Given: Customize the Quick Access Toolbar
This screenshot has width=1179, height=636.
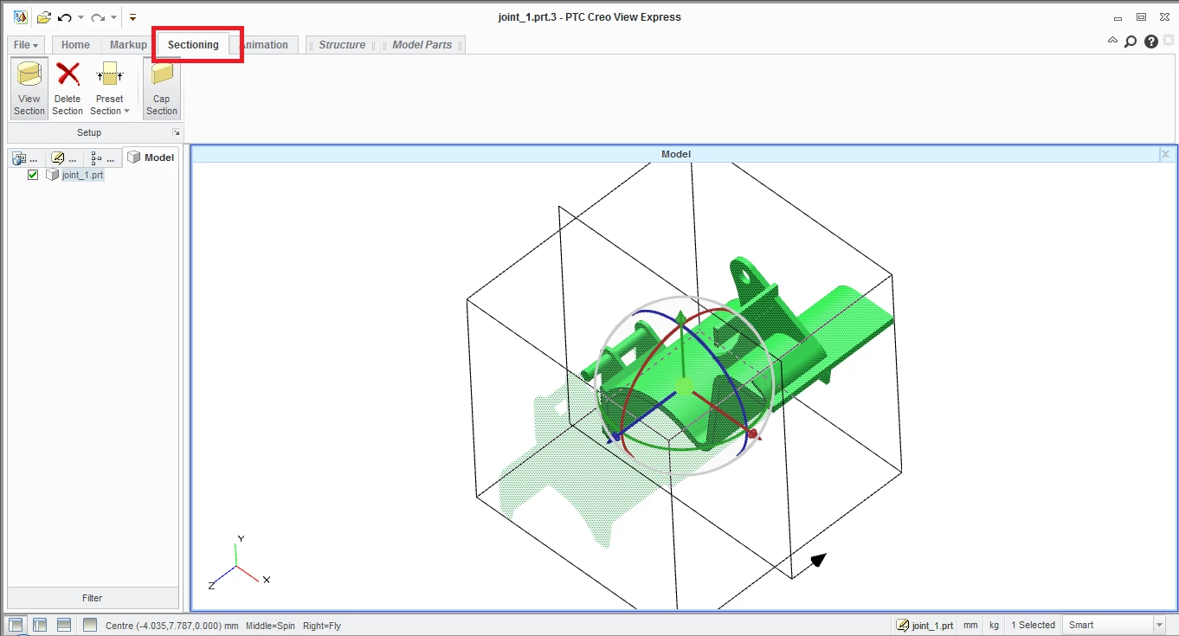Looking at the screenshot, I should (x=132, y=16).
